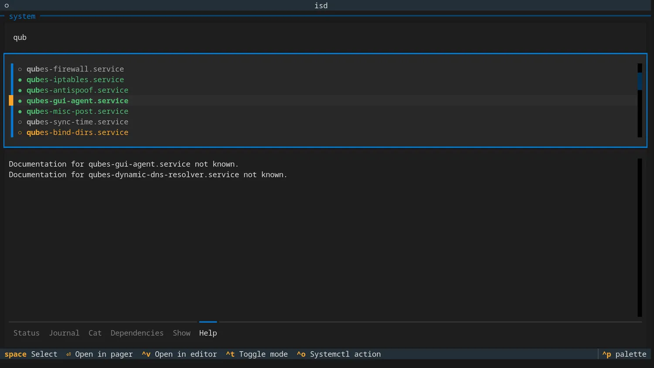Click the unit list scrollbar thumb
The height and width of the screenshot is (368, 654).
coord(640,81)
